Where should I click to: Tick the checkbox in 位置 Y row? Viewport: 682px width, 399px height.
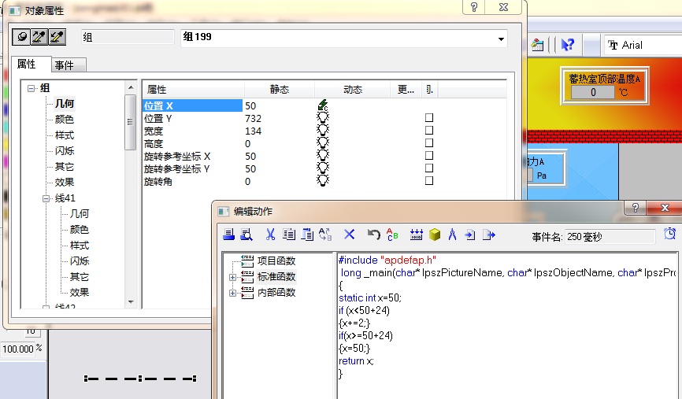(429, 117)
